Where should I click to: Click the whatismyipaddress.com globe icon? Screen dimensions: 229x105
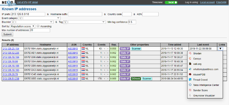(x=190, y=69)
